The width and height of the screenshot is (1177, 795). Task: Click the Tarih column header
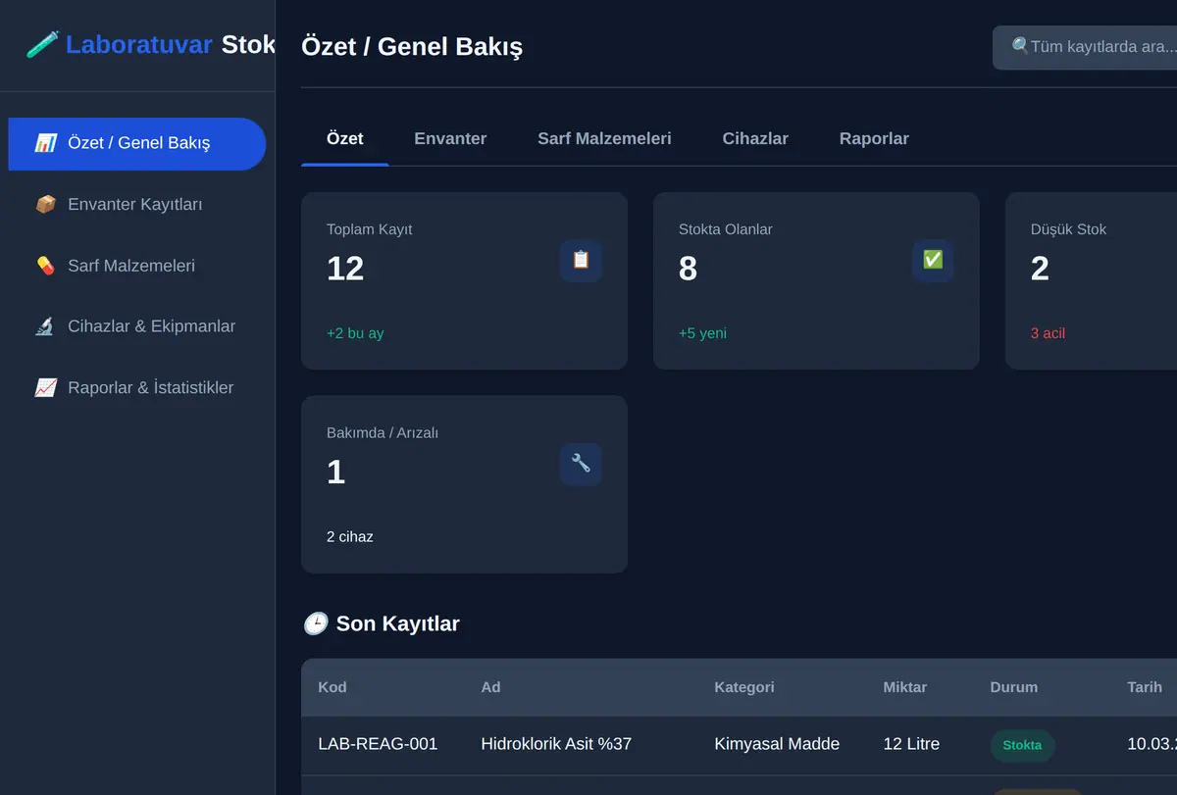pyautogui.click(x=1145, y=687)
